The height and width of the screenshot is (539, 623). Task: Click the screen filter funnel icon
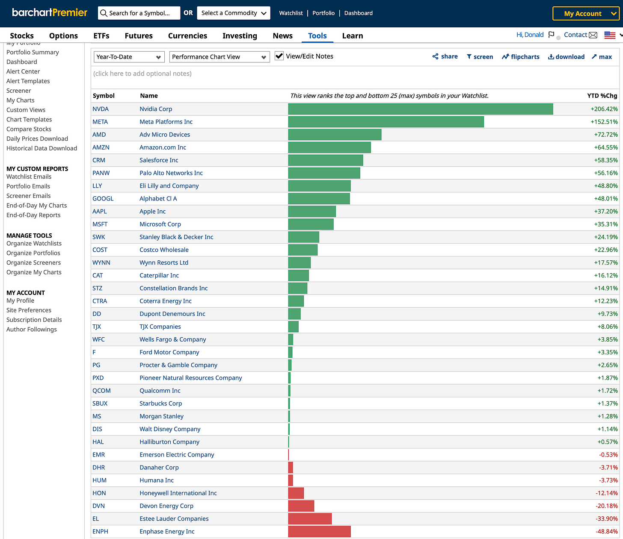[469, 57]
